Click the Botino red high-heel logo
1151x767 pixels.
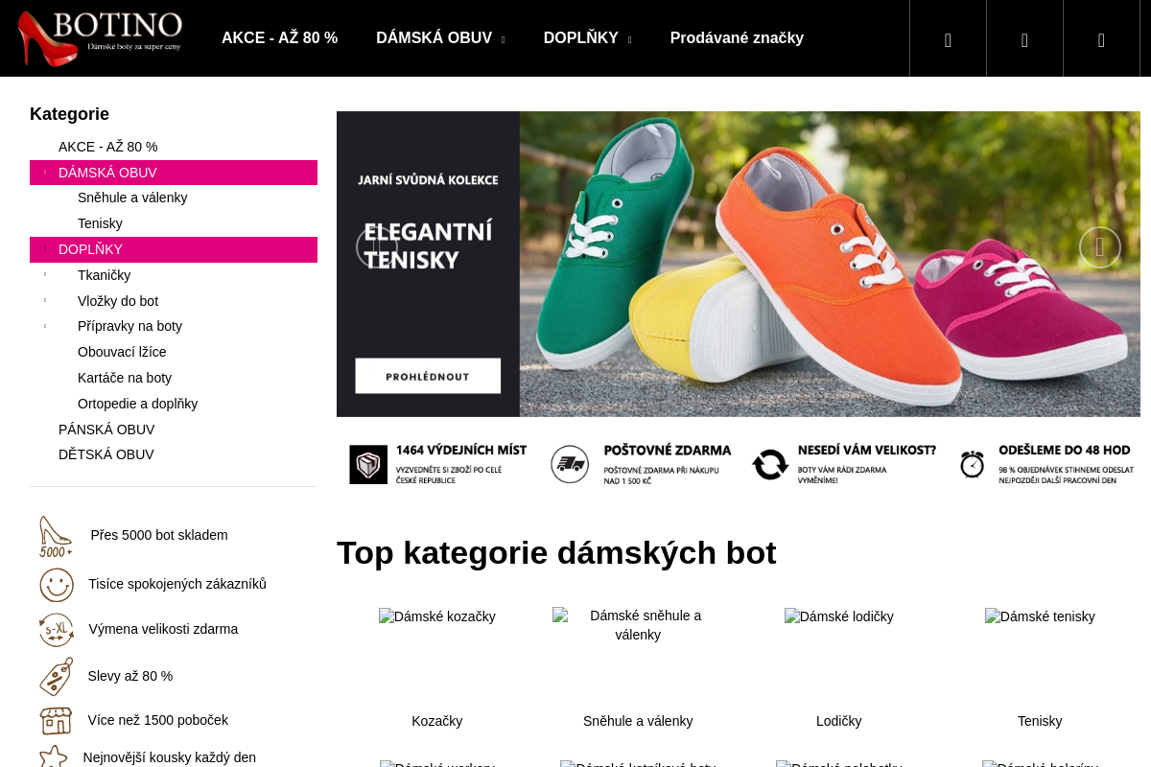(100, 38)
